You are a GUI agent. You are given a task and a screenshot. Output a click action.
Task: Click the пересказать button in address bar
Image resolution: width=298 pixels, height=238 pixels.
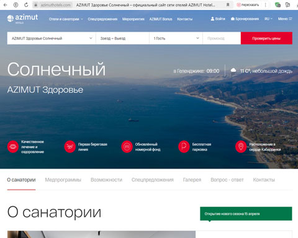[x=248, y=5]
